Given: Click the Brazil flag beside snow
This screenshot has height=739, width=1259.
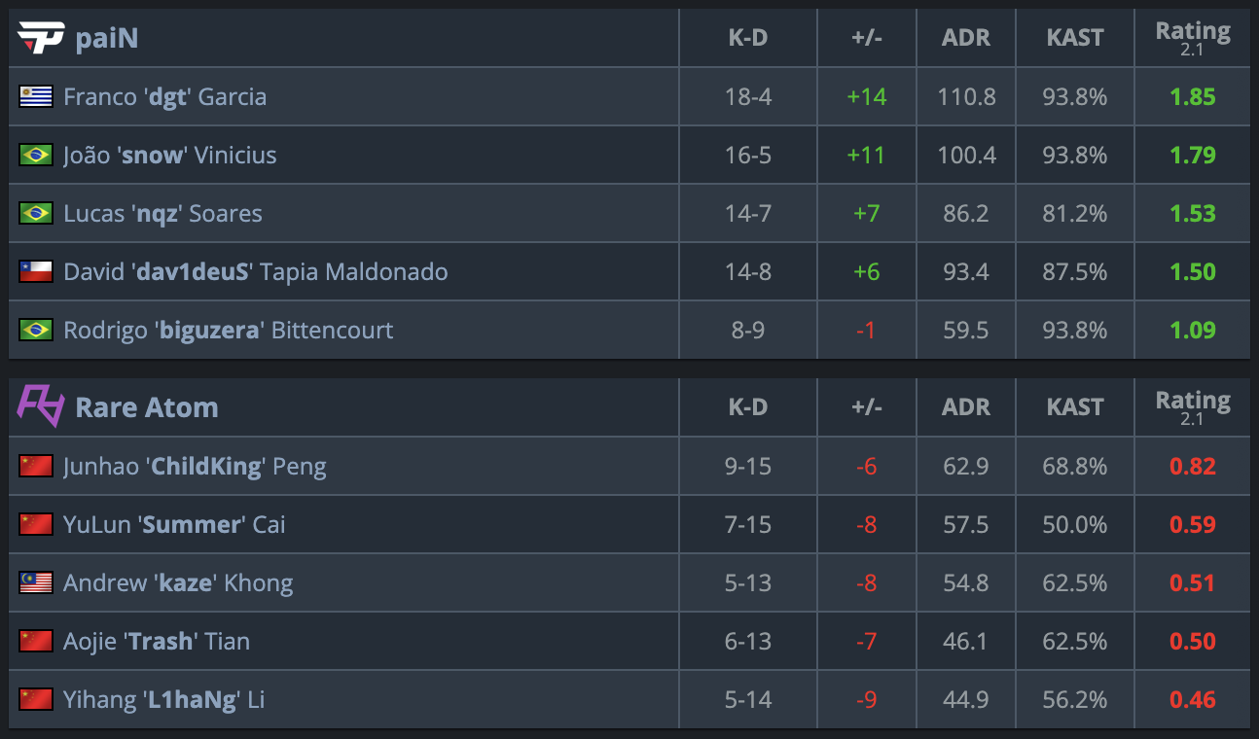Looking at the screenshot, I should click(x=36, y=155).
